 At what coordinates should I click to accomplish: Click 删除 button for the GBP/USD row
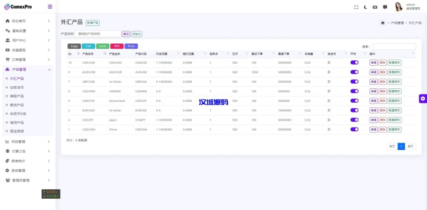[x=382, y=82]
